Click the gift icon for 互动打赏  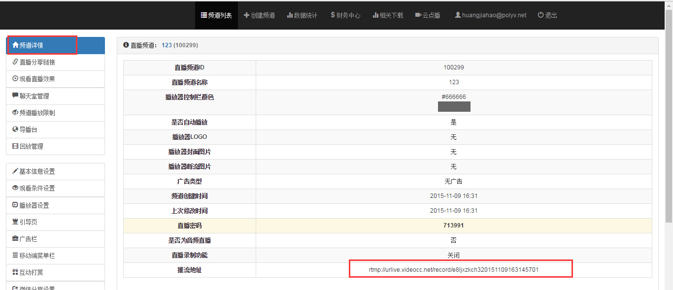[15, 272]
